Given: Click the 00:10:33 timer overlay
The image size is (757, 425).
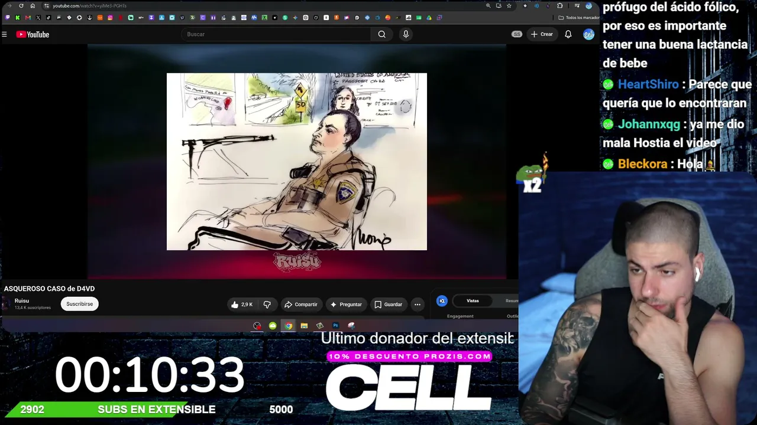Looking at the screenshot, I should [150, 375].
